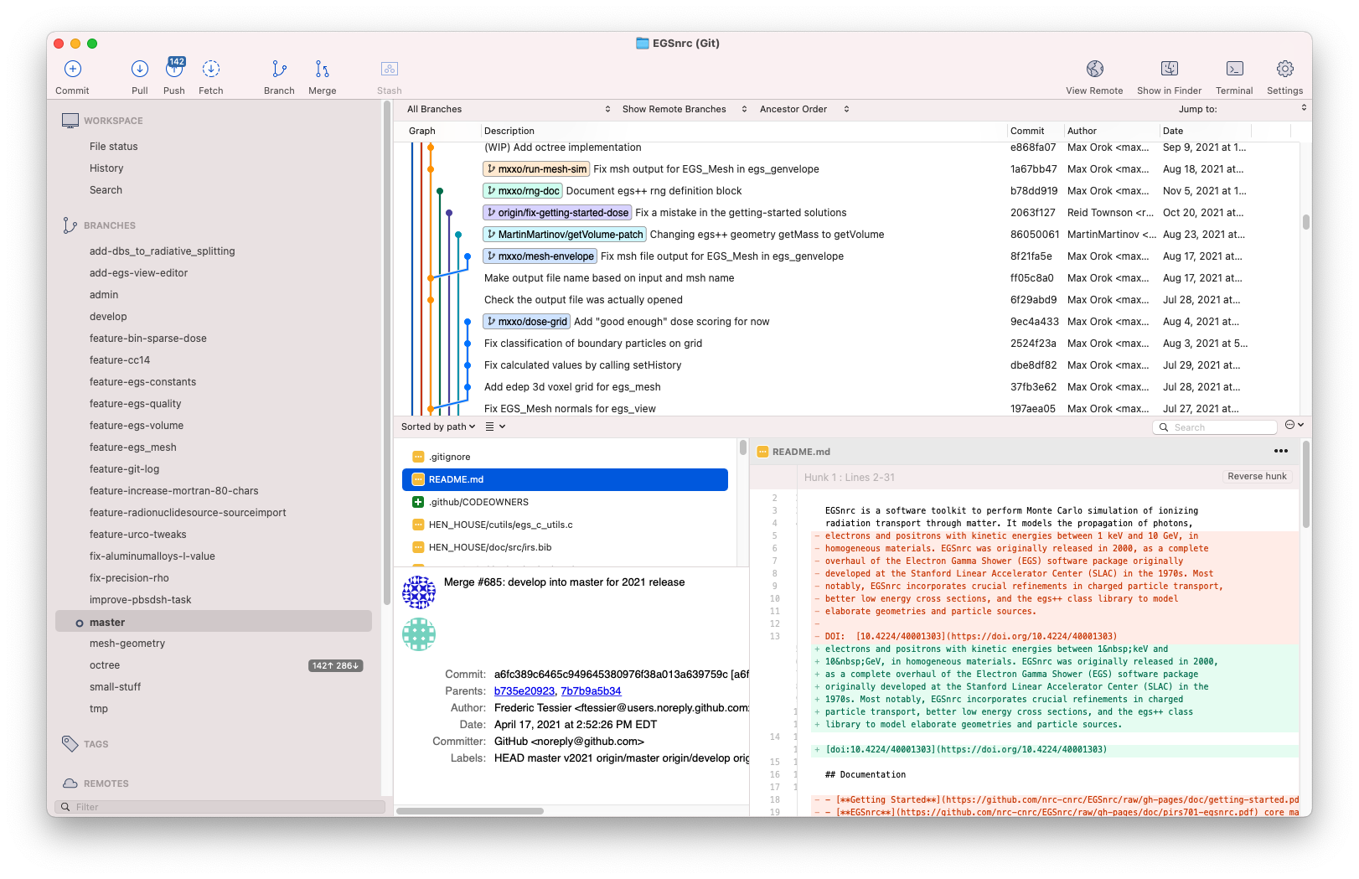Image resolution: width=1359 pixels, height=879 pixels.
Task: Click the MartinMartinov/getVolume-patch branch label
Action: pos(565,235)
